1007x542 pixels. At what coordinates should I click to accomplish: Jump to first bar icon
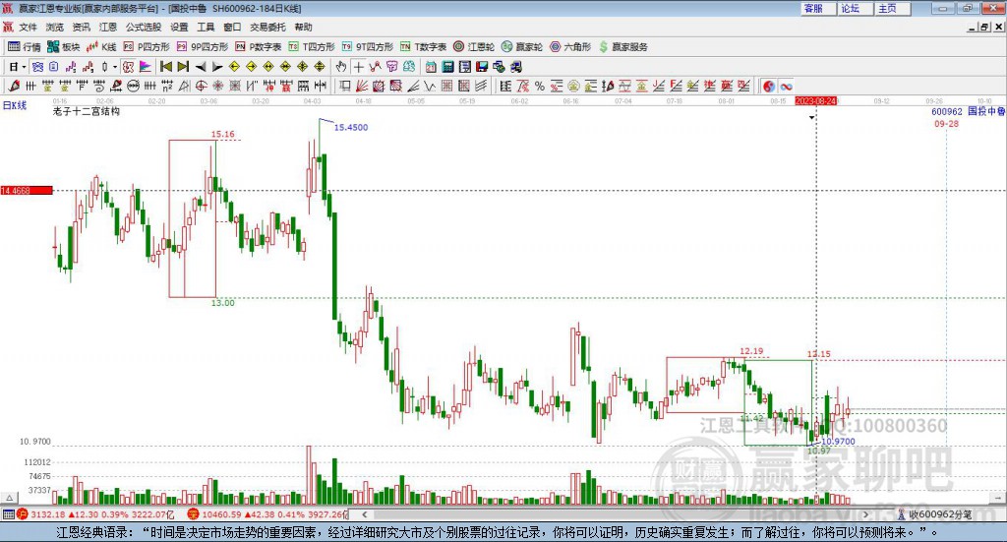pos(165,67)
